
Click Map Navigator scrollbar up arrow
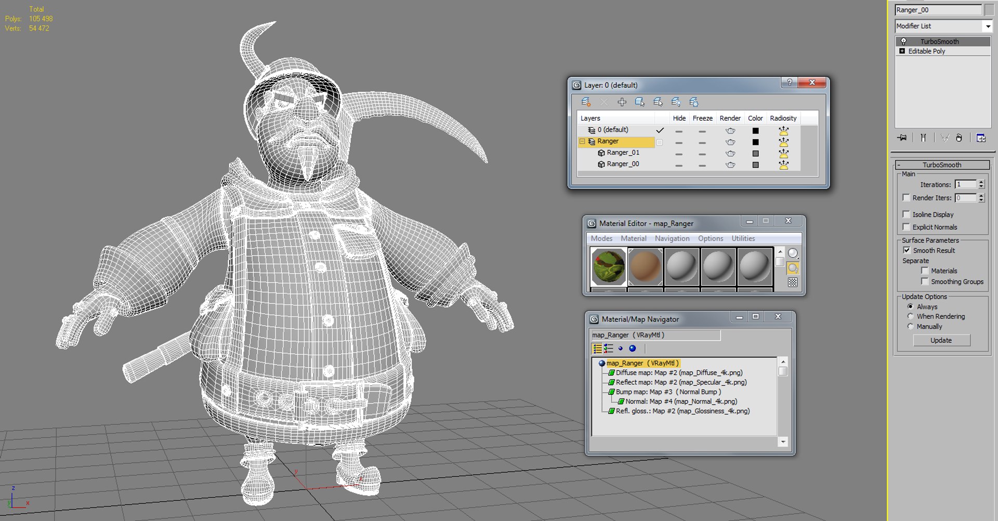pyautogui.click(x=783, y=361)
